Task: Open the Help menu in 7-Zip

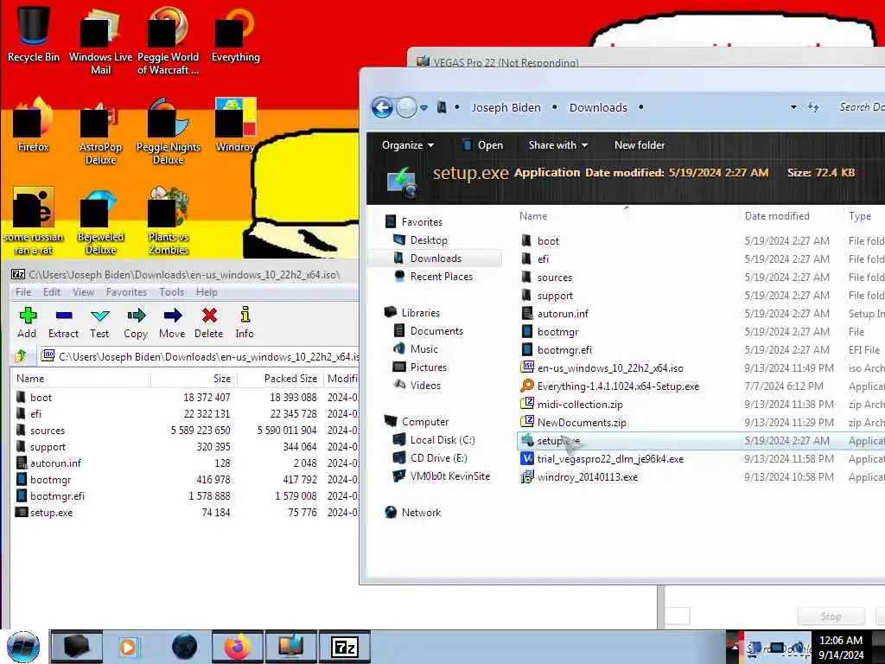Action: point(207,292)
